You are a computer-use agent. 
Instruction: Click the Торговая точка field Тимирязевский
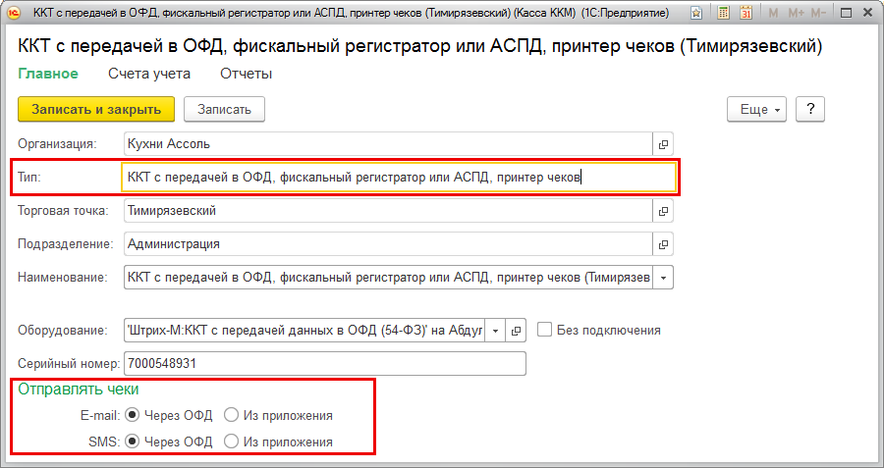(388, 211)
